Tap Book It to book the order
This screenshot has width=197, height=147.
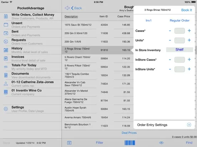click(187, 10)
